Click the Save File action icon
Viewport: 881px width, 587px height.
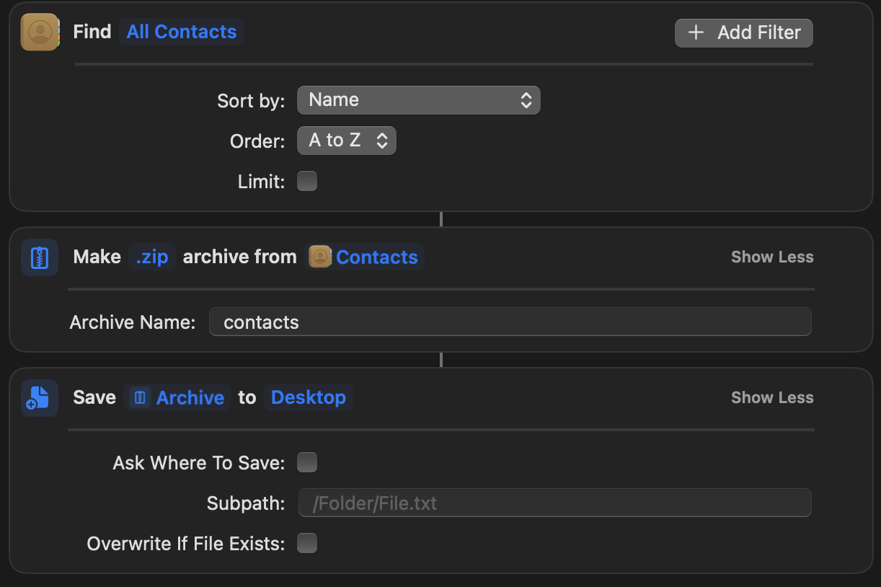(x=40, y=397)
